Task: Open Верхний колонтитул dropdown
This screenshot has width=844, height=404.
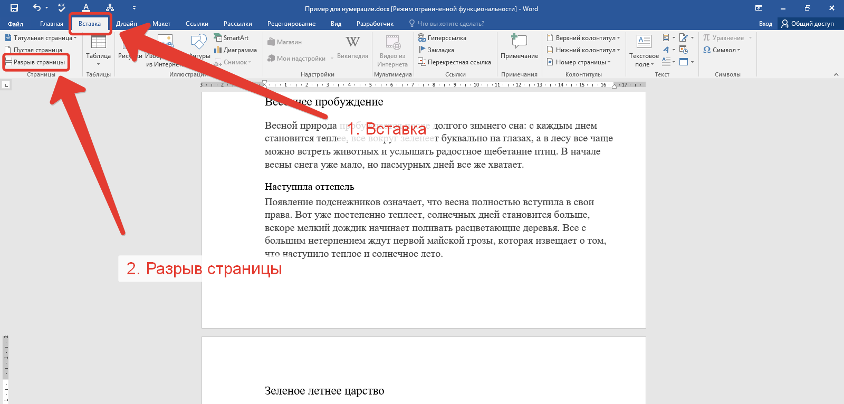Action: [x=583, y=38]
